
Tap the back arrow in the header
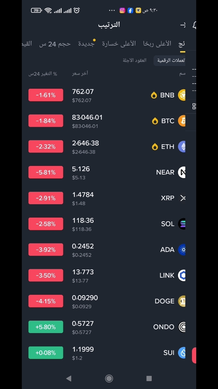pos(183,25)
